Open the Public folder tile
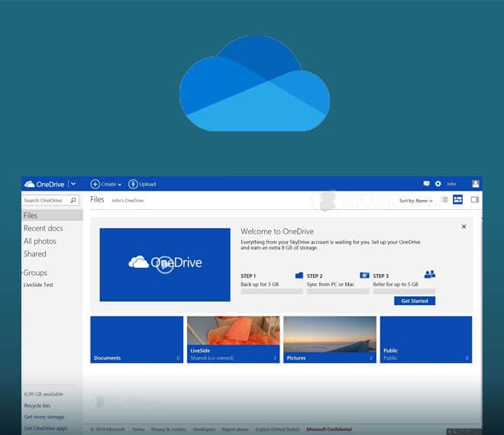504x435 pixels. coord(426,340)
